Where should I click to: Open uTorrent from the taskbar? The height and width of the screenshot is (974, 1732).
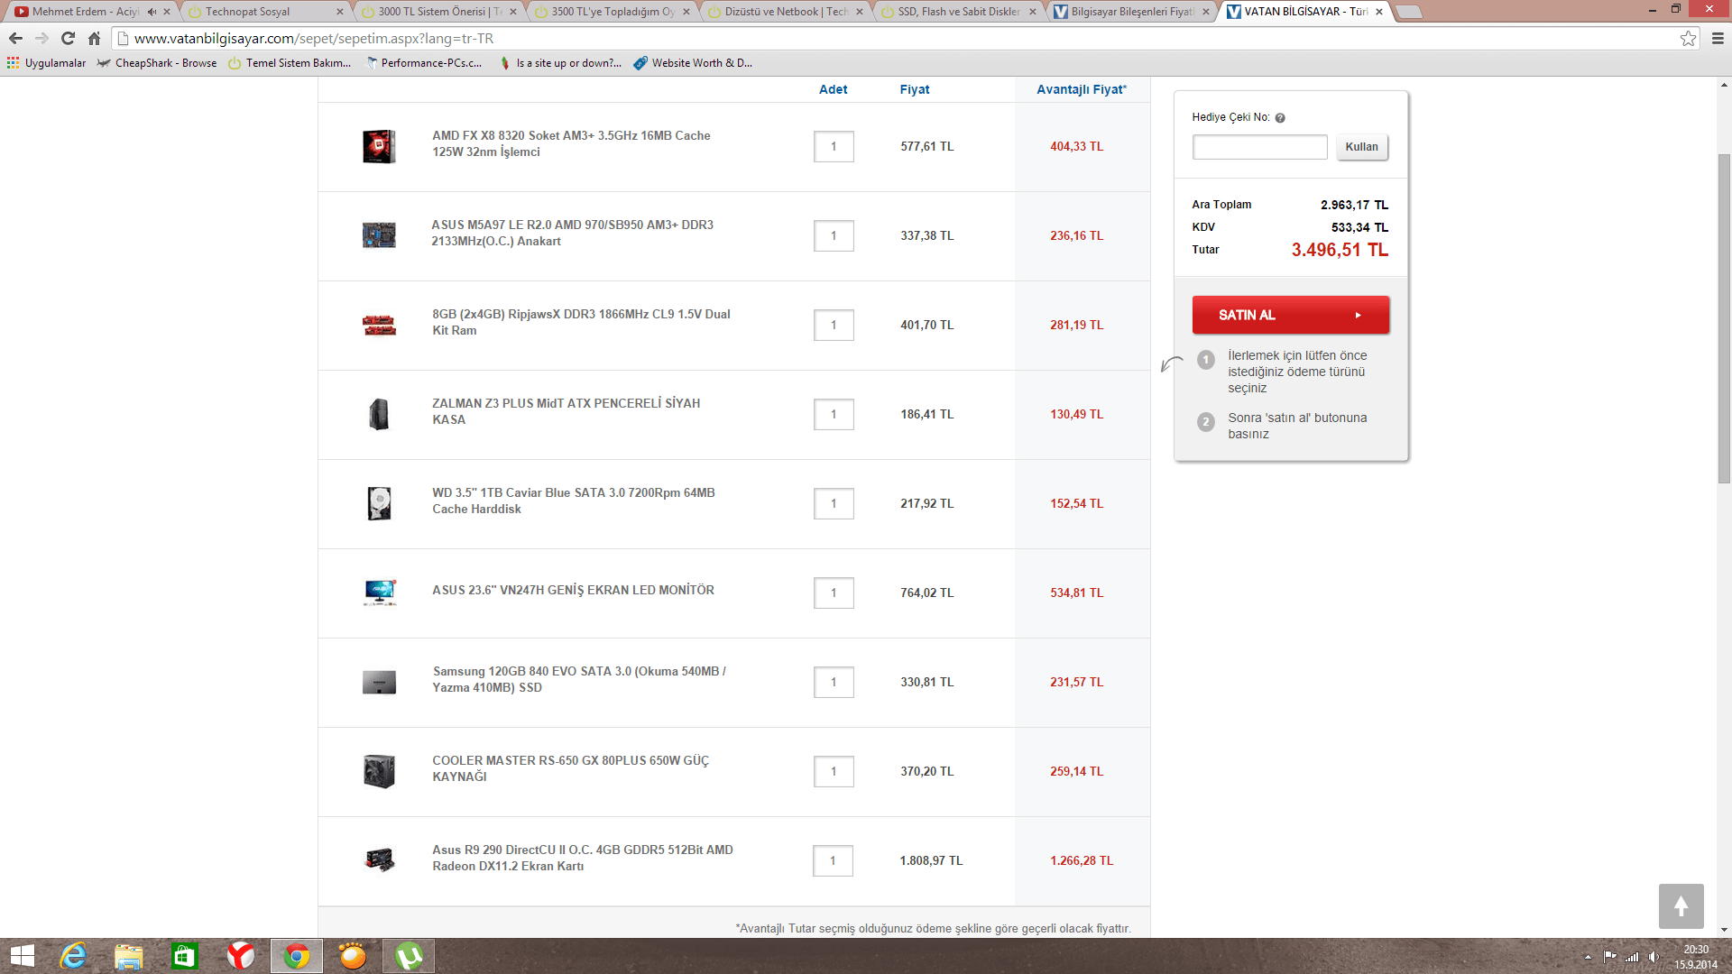[x=409, y=956]
